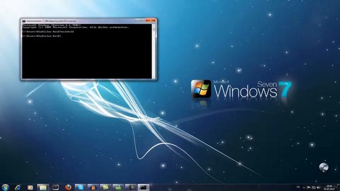Open the network status tray icon
The width and height of the screenshot is (340, 191).
point(314,187)
